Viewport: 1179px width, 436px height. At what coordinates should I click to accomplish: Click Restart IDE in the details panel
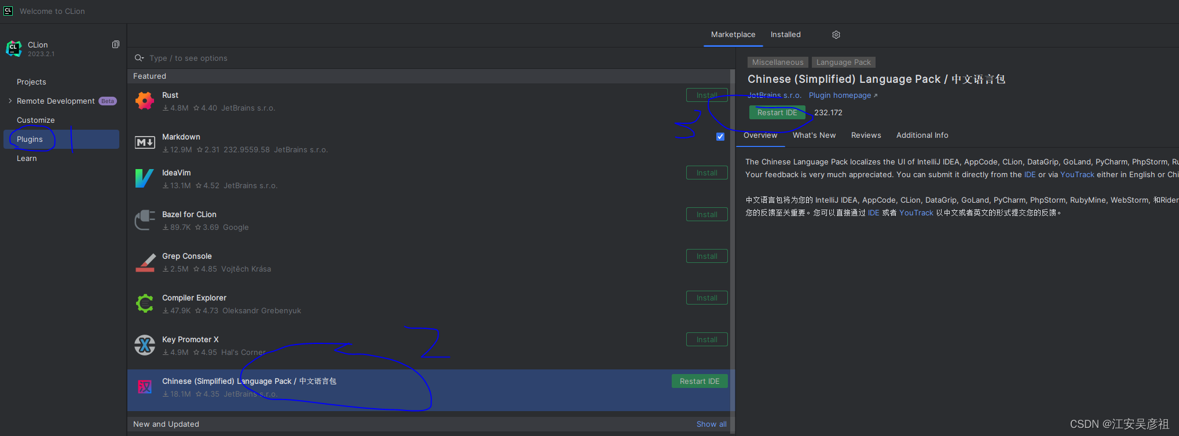[777, 112]
